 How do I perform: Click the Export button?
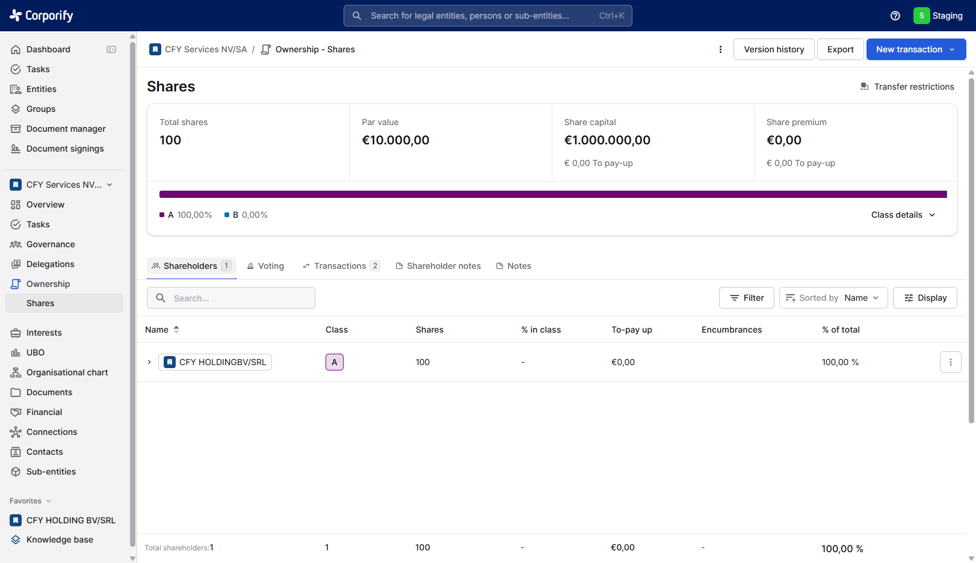(841, 49)
